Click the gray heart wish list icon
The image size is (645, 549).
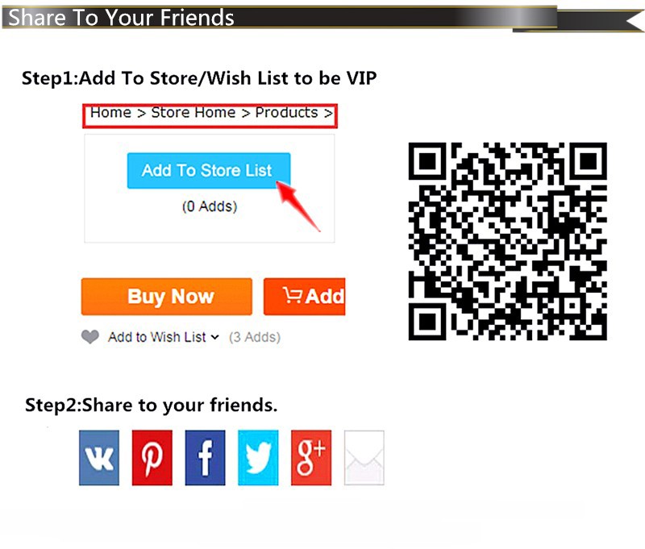coord(90,337)
